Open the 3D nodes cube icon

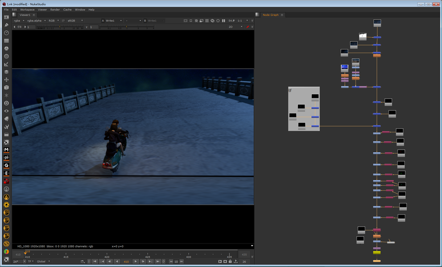pyautogui.click(x=6, y=88)
